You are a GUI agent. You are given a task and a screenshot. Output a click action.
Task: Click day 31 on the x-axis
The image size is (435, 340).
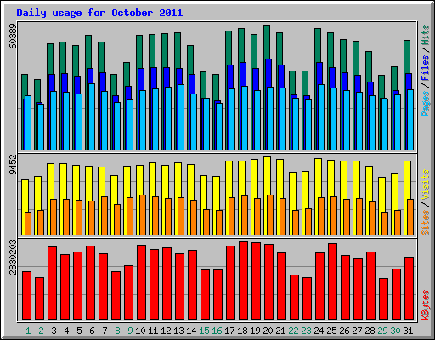(x=408, y=331)
